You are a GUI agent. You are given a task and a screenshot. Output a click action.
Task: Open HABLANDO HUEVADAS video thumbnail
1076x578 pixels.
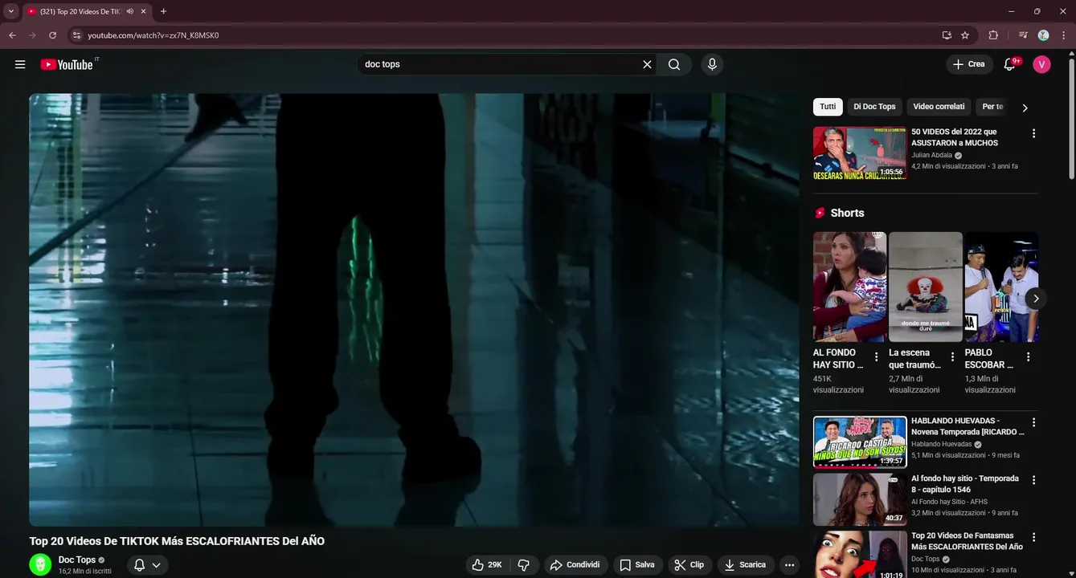(x=860, y=442)
